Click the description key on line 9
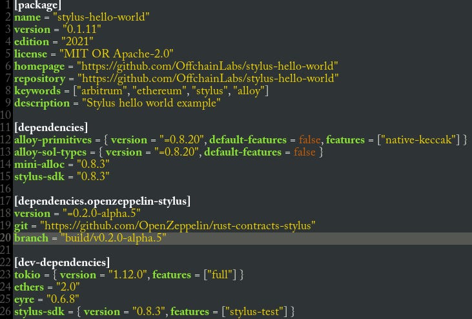The height and width of the screenshot is (319, 472). pos(42,103)
